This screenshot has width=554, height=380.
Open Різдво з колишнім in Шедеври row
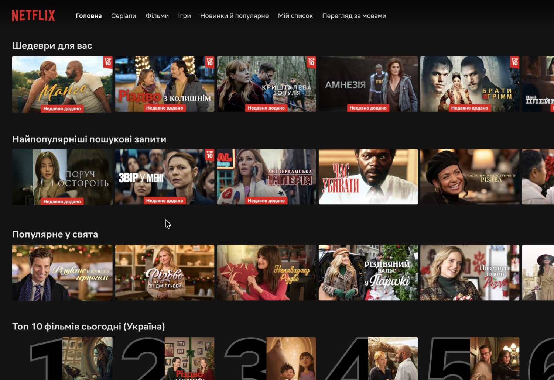click(x=165, y=84)
